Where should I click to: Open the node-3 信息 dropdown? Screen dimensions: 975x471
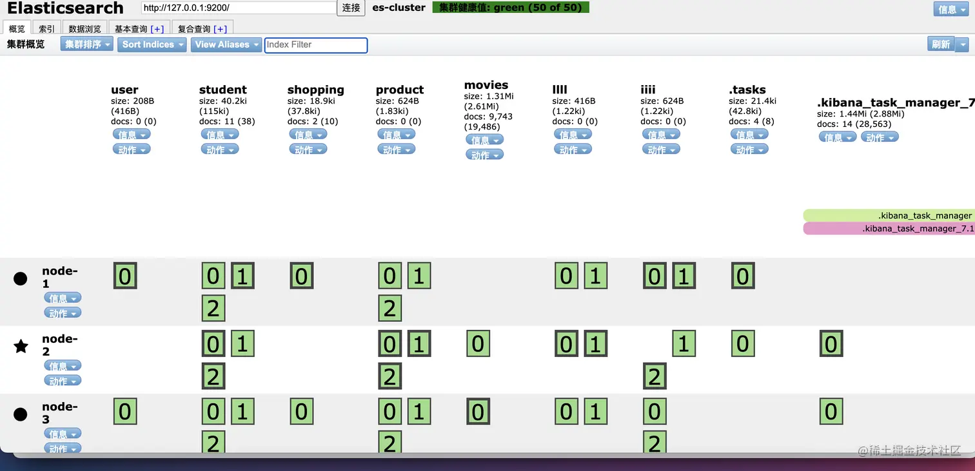pos(63,433)
